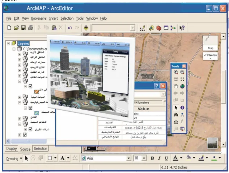Screen dimensions: 229x173
Task: Collapse the C:\Documents data source node
Action: pos(14,49)
